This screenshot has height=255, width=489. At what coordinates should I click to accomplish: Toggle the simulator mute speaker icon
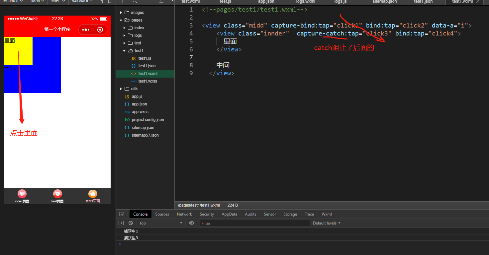coord(102,2)
